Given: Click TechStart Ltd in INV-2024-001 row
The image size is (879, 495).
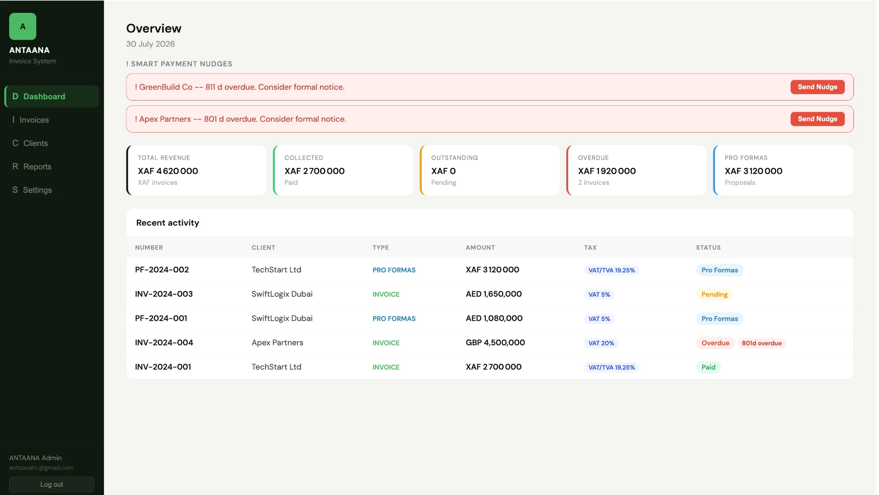Looking at the screenshot, I should pos(277,367).
